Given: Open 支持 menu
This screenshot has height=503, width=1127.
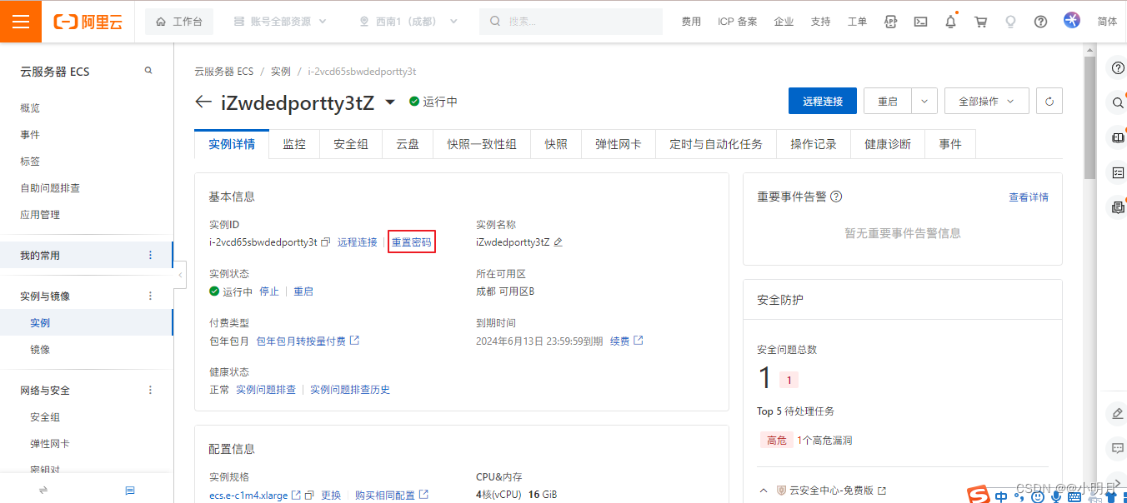Looking at the screenshot, I should (x=820, y=22).
